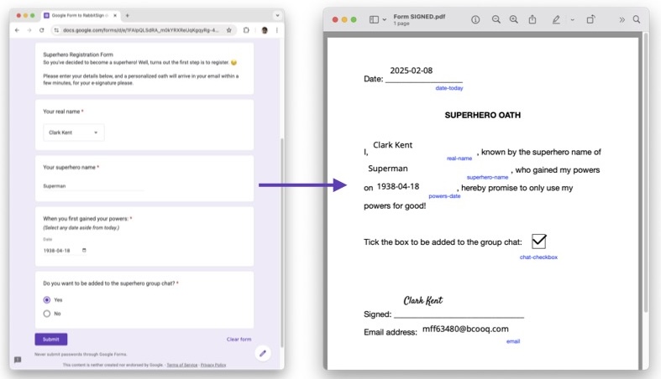Click the email mff63480@bcooq.com in PDF

point(465,329)
